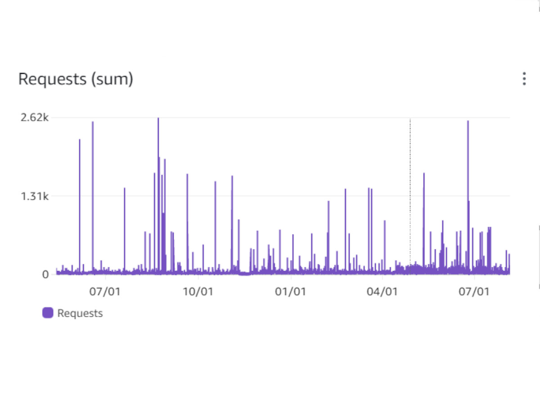The width and height of the screenshot is (540, 405).
Task: Click the 1.31k y-axis label
Action: click(35, 196)
